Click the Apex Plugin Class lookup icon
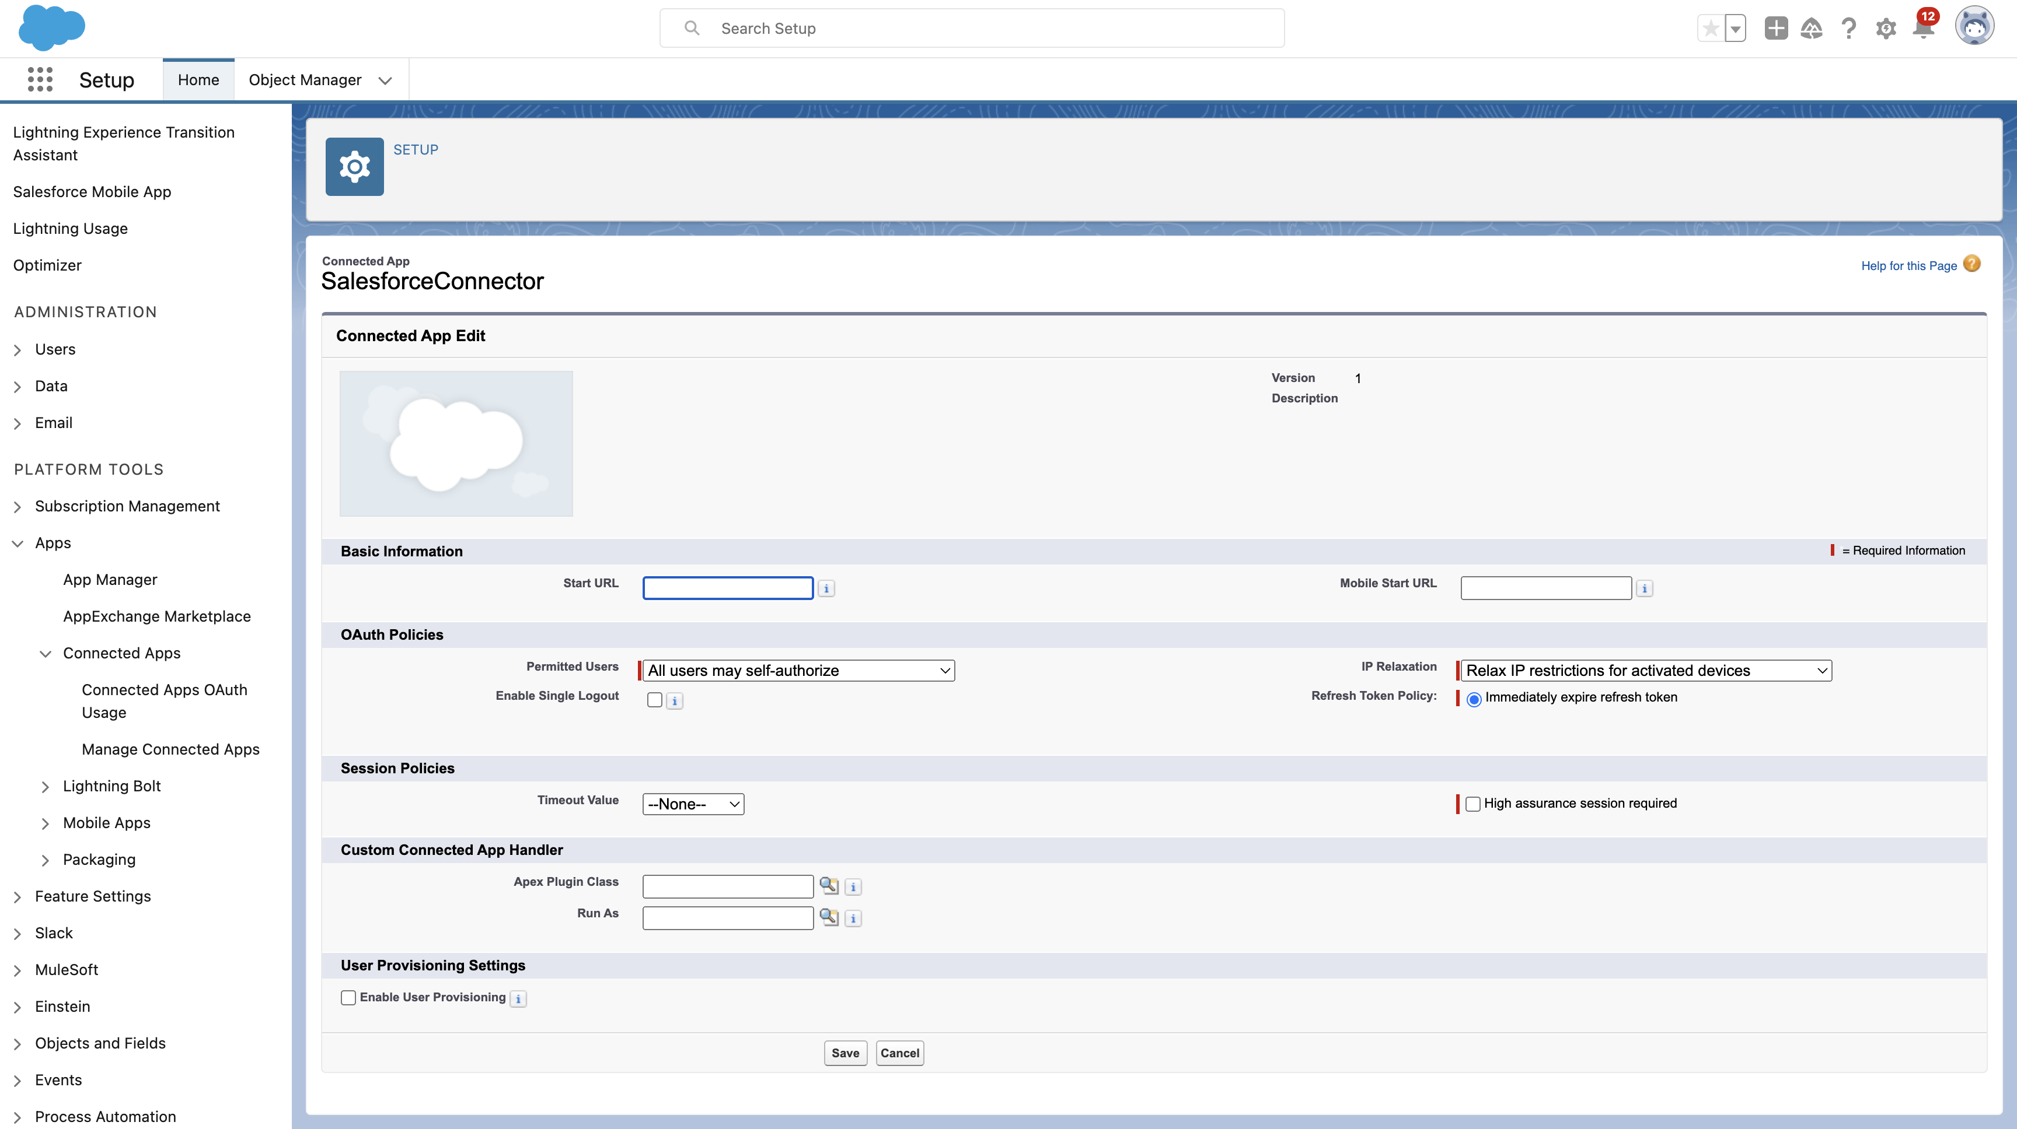The height and width of the screenshot is (1129, 2017). [x=828, y=886]
